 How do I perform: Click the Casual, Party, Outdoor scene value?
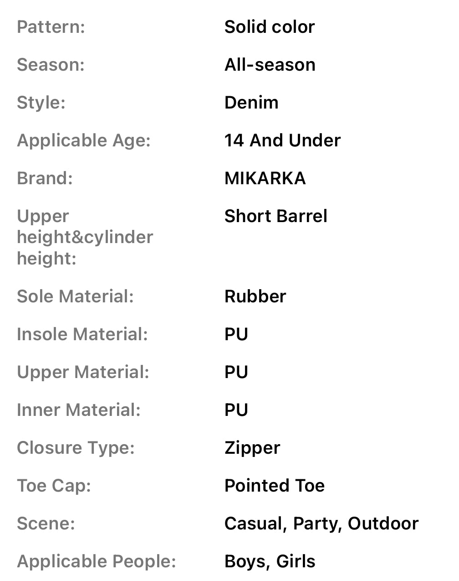click(x=321, y=524)
